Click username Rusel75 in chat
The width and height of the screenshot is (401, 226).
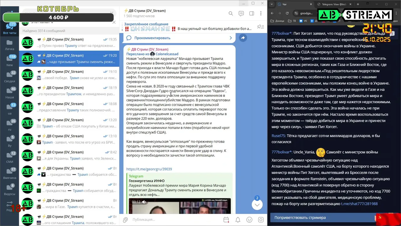click(x=279, y=136)
